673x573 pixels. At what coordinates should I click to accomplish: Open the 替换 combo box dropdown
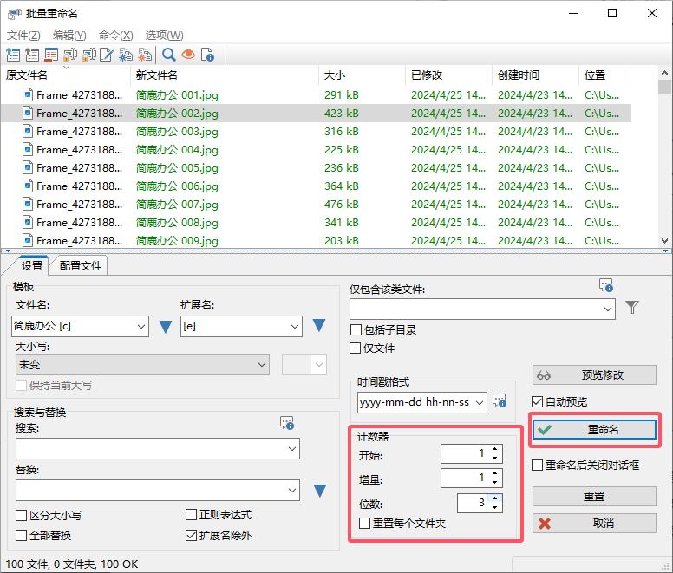tap(292, 491)
